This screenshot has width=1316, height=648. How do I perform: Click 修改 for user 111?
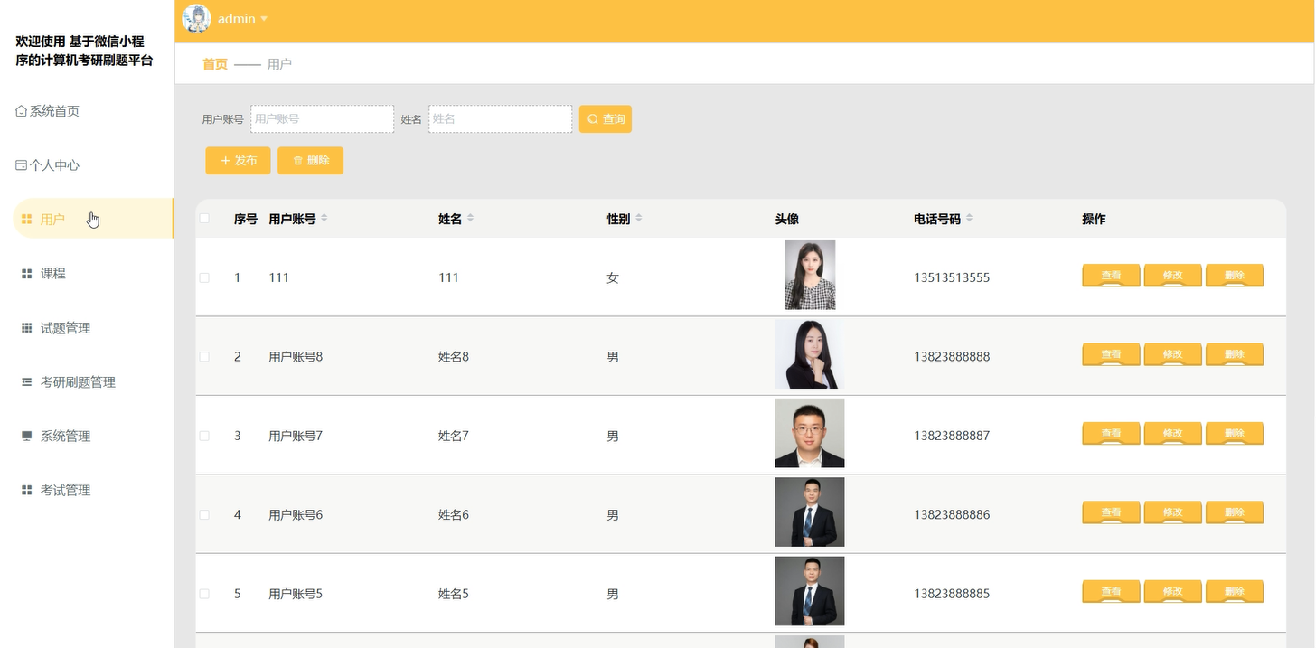[1172, 276]
